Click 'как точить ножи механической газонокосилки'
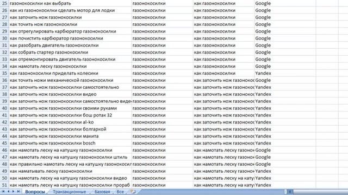 pyautogui.click(x=70, y=80)
